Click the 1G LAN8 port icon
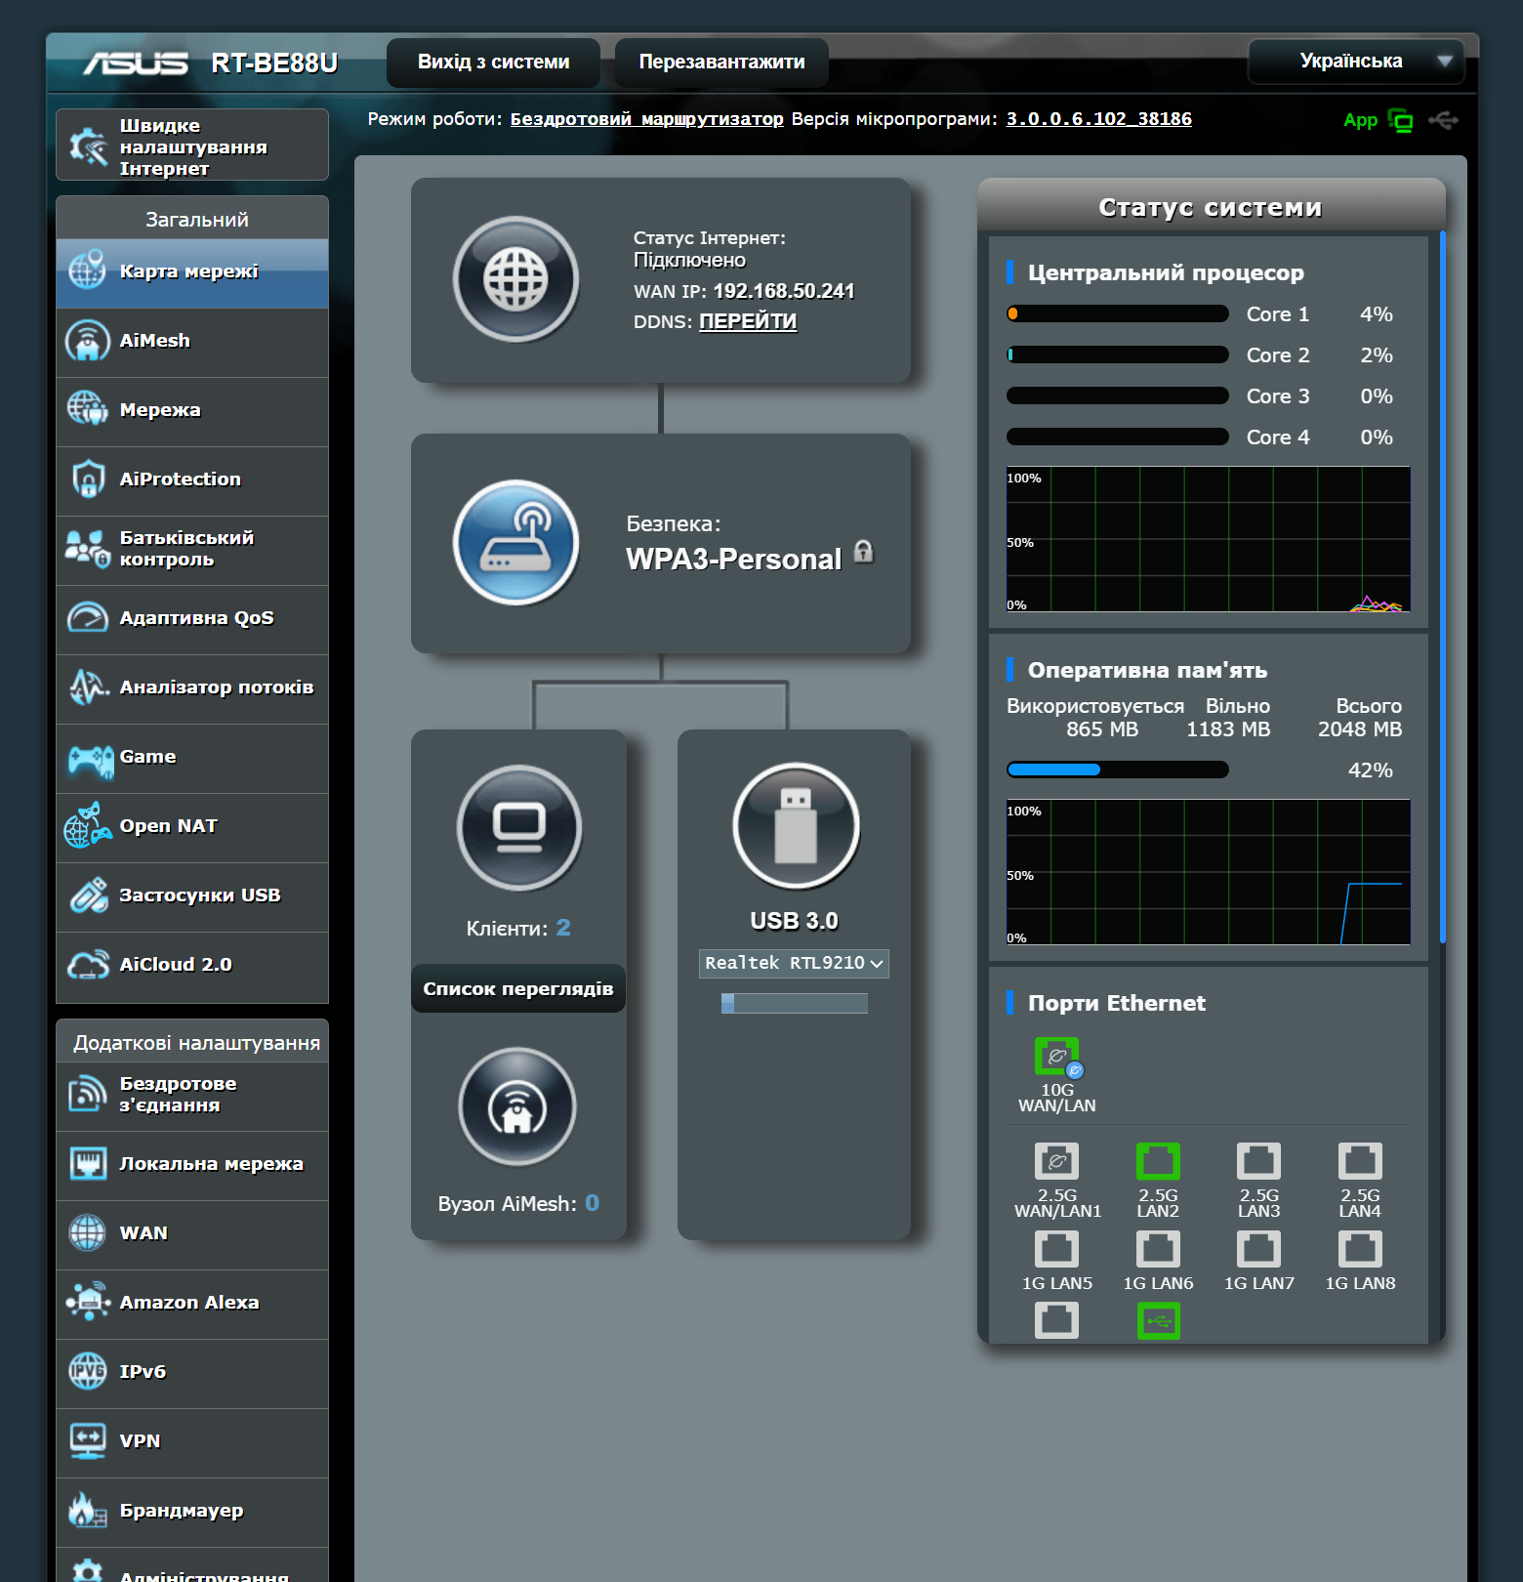This screenshot has height=1582, width=1523. (x=1360, y=1249)
